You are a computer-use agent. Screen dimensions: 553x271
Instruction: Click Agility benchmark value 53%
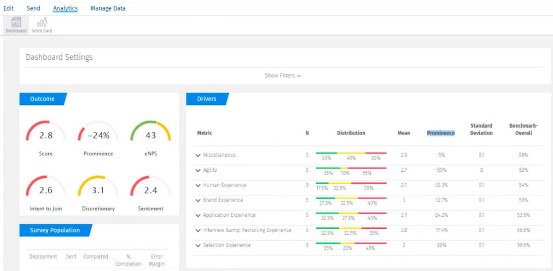523,170
